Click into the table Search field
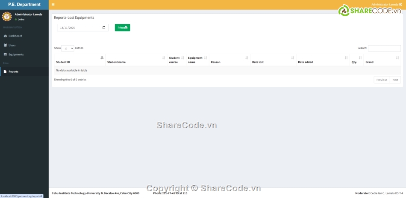The width and height of the screenshot is (406, 198). [x=384, y=48]
